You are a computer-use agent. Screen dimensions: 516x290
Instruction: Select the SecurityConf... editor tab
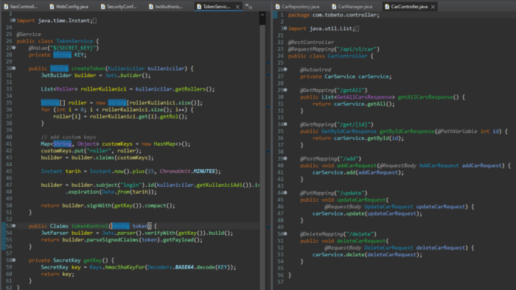tap(119, 6)
